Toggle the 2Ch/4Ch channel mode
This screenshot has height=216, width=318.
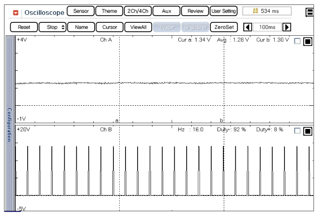click(137, 11)
